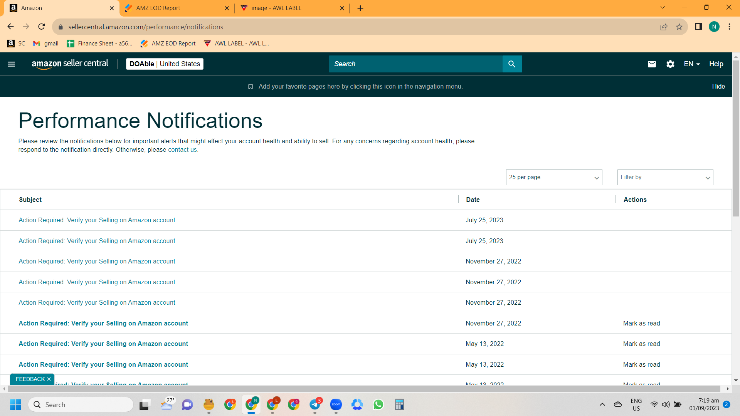The height and width of the screenshot is (416, 740).
Task: Click the bookmark icon in favorites bar
Action: click(251, 87)
